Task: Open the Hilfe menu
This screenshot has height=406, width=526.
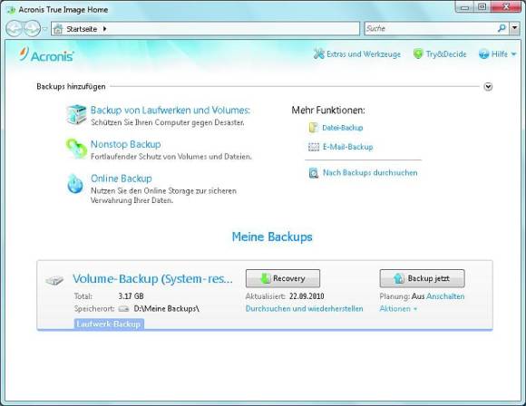Action: 500,54
